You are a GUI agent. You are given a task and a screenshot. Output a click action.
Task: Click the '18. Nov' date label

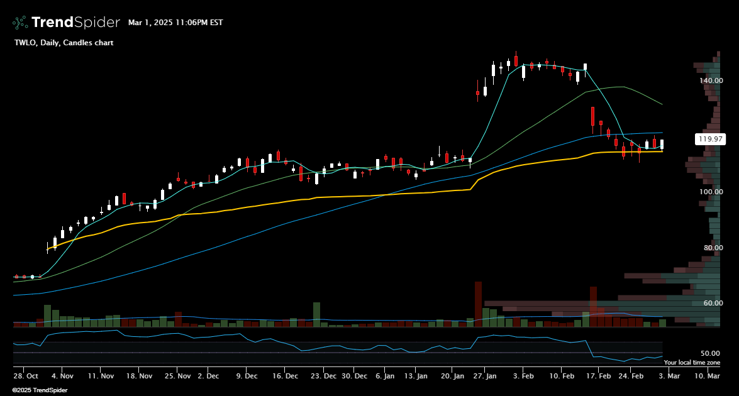[139, 376]
